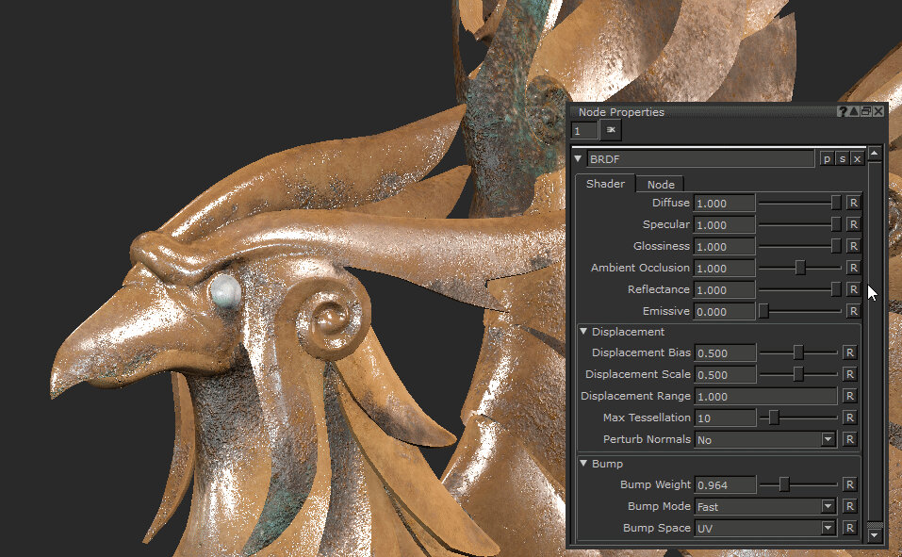Delete the BRDF shader with its "x" button
Image resolution: width=902 pixels, height=557 pixels.
click(856, 159)
